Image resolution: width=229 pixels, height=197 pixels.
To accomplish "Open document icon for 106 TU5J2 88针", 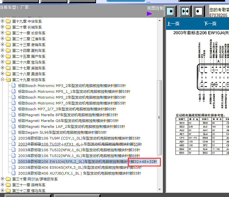I will pos(14,155).
